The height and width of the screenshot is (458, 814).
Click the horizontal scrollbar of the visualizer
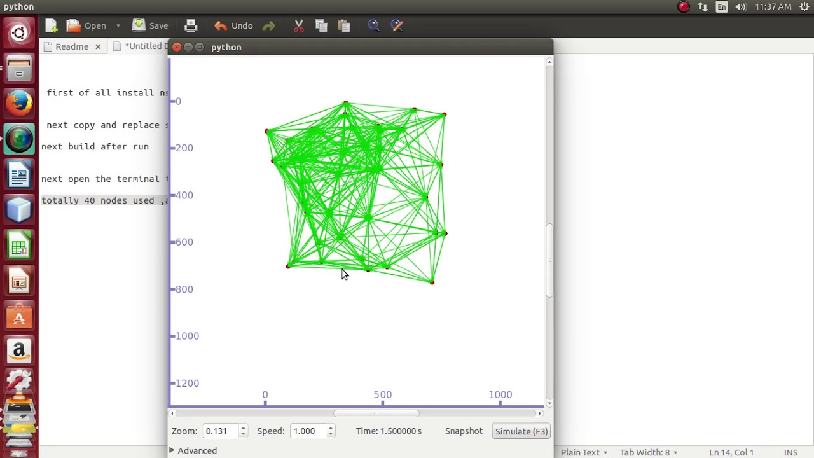376,413
